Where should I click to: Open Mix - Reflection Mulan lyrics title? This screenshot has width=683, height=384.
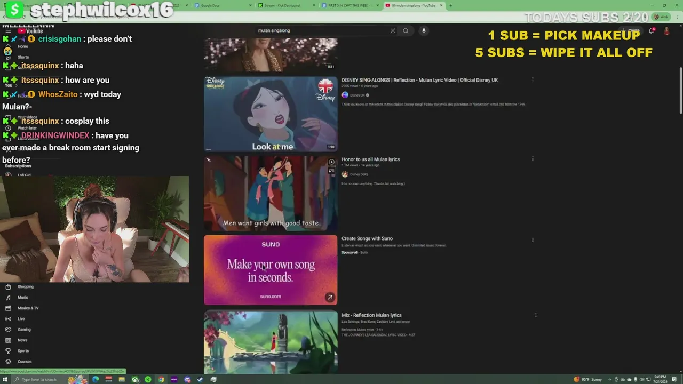(x=371, y=315)
